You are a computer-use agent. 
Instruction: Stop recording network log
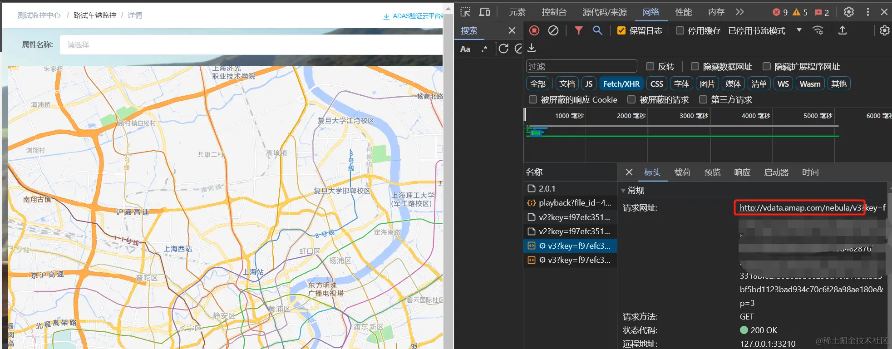(x=534, y=30)
